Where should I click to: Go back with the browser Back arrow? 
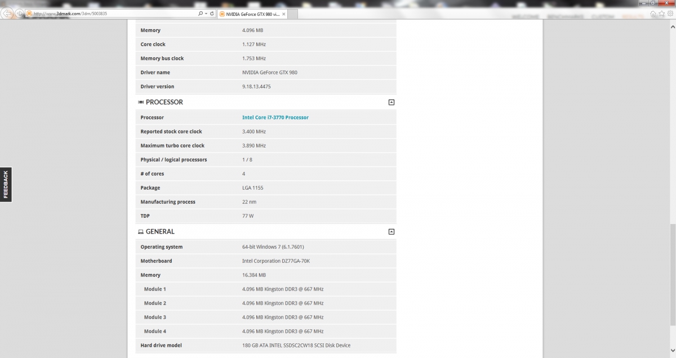pos(8,12)
